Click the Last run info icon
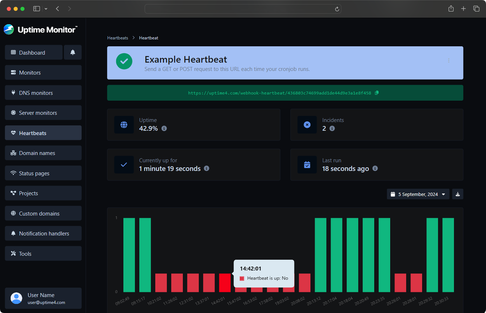The width and height of the screenshot is (486, 313). pos(375,168)
